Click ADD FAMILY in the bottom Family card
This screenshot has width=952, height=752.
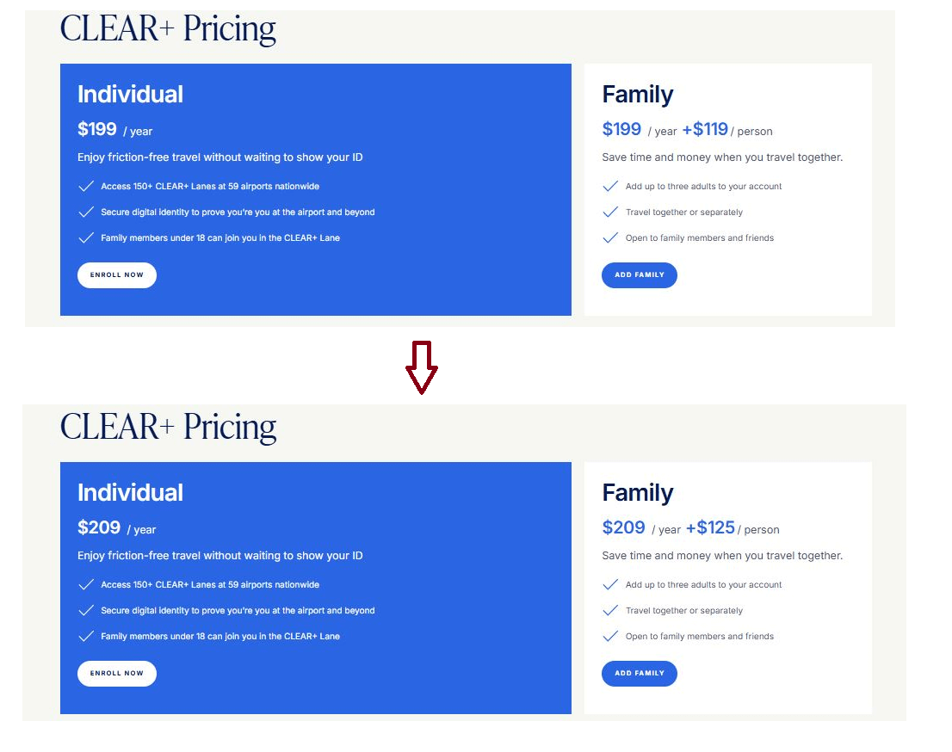pyautogui.click(x=639, y=673)
